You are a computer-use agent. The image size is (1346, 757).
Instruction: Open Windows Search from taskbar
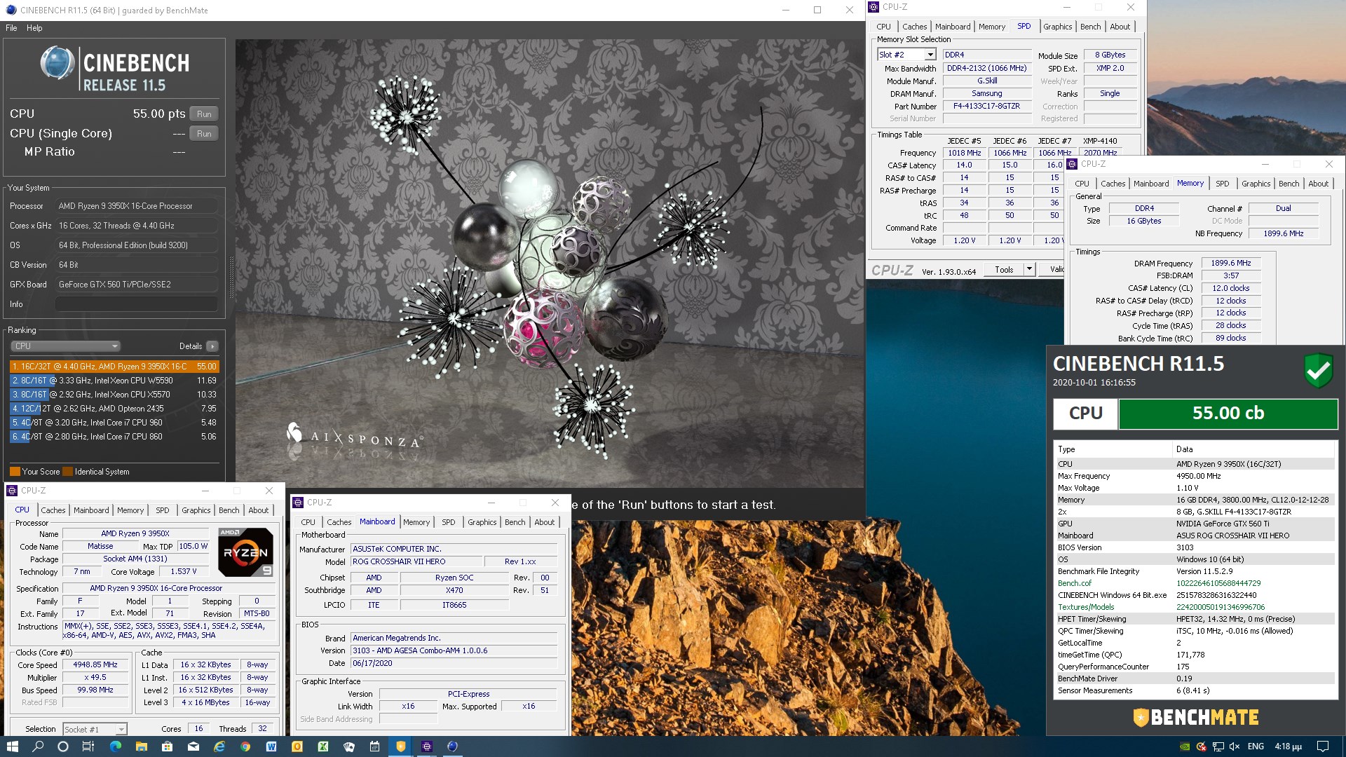(x=38, y=746)
